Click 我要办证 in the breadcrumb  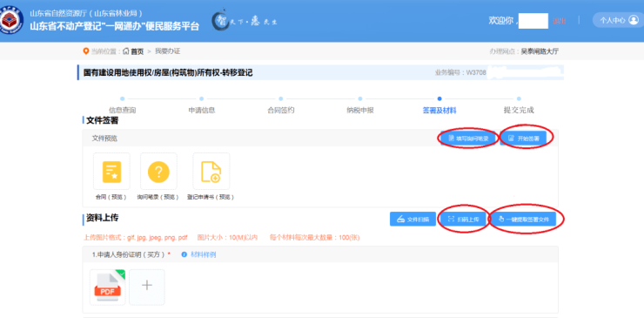(x=167, y=51)
